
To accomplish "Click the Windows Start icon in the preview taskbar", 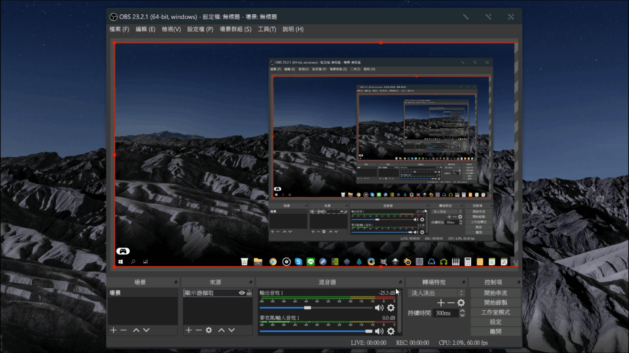I will click(121, 262).
